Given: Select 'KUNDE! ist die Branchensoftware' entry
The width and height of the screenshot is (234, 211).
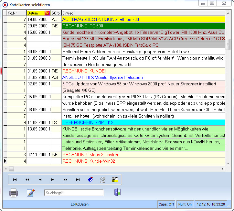Looking at the screenshot, I should (144, 129).
